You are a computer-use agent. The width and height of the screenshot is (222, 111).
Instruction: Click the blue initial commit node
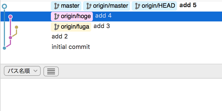(4, 48)
